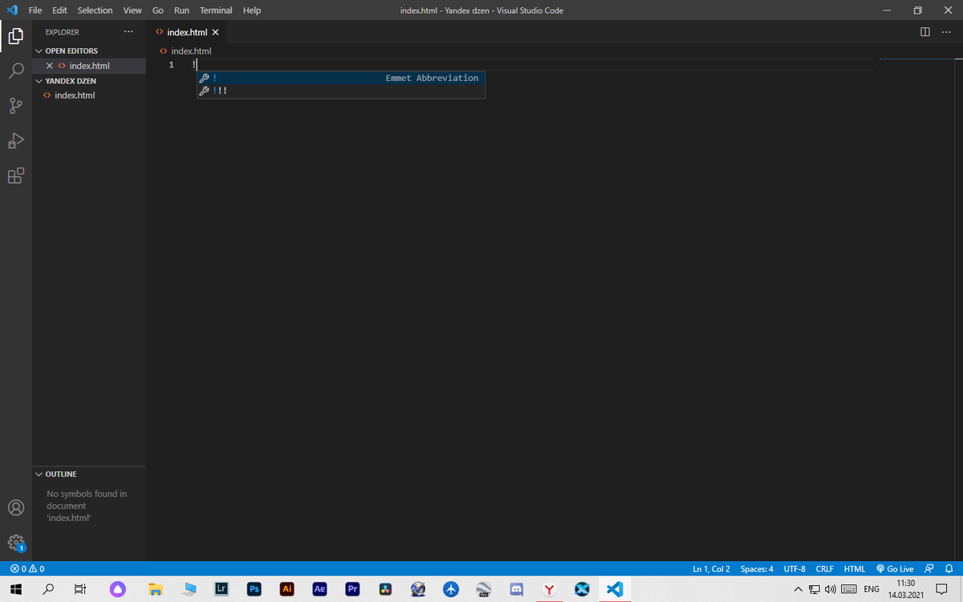Screen dimensions: 963x602
Task: Click the feedback icon in status bar
Action: coord(929,568)
